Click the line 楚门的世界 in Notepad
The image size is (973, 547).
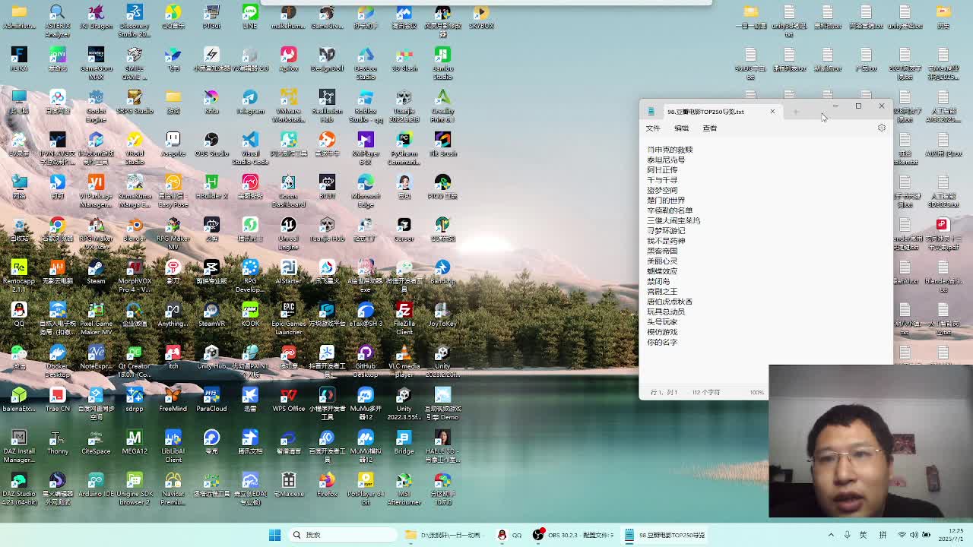pyautogui.click(x=666, y=201)
